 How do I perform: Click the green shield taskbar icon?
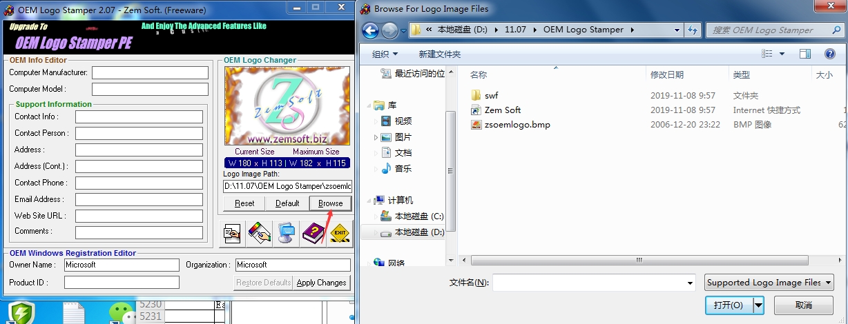tap(21, 314)
